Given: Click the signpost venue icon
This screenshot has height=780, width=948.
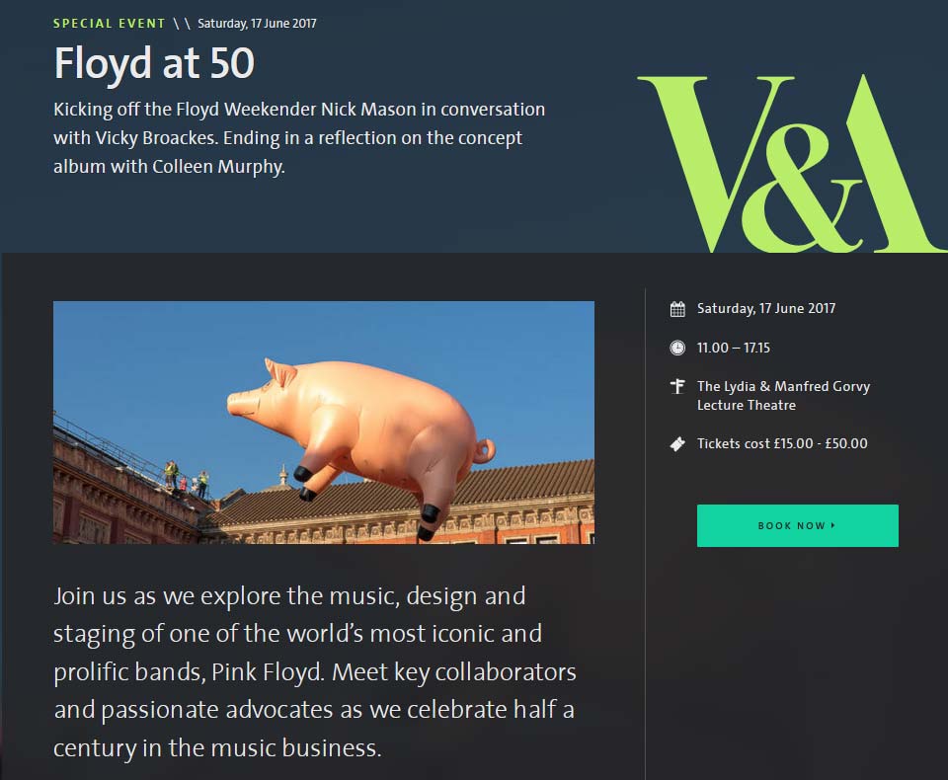Looking at the screenshot, I should 677,386.
